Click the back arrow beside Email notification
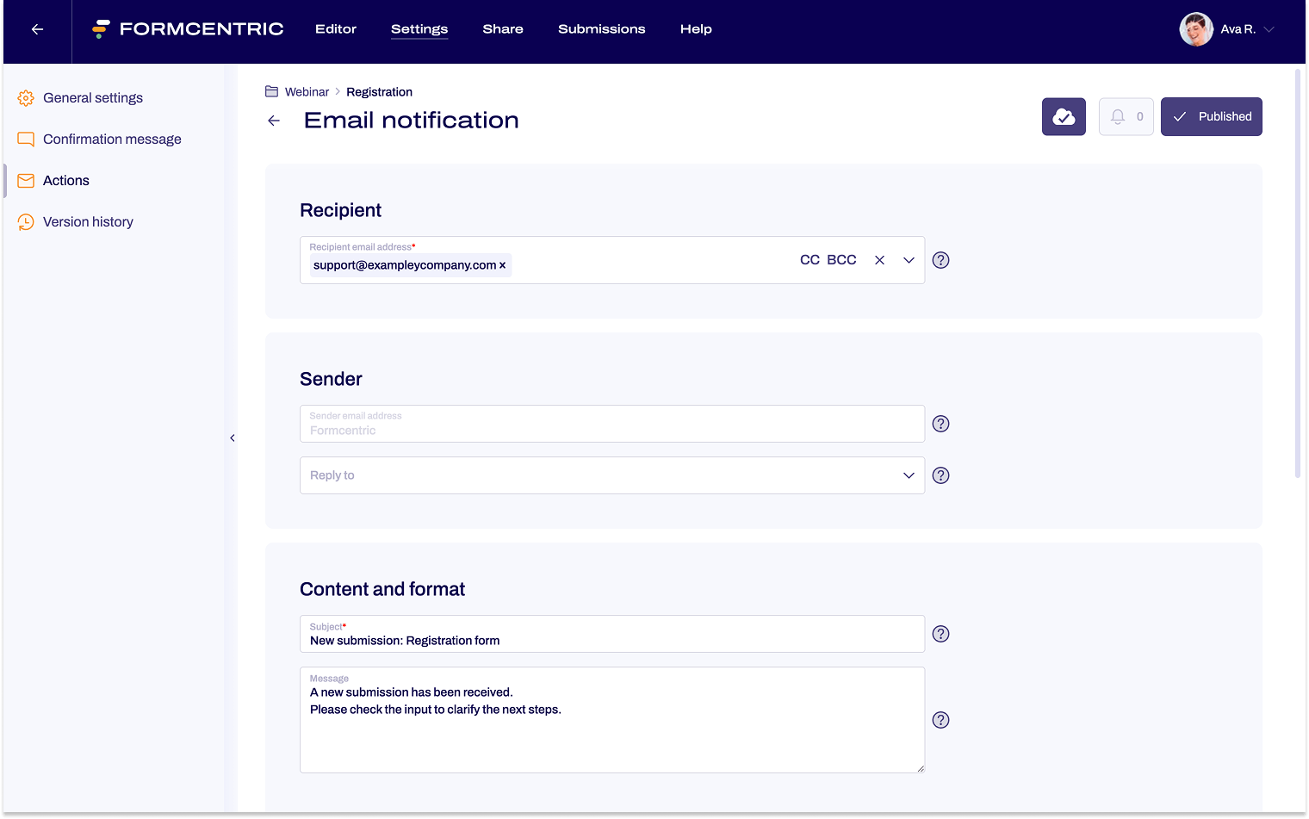 [274, 121]
